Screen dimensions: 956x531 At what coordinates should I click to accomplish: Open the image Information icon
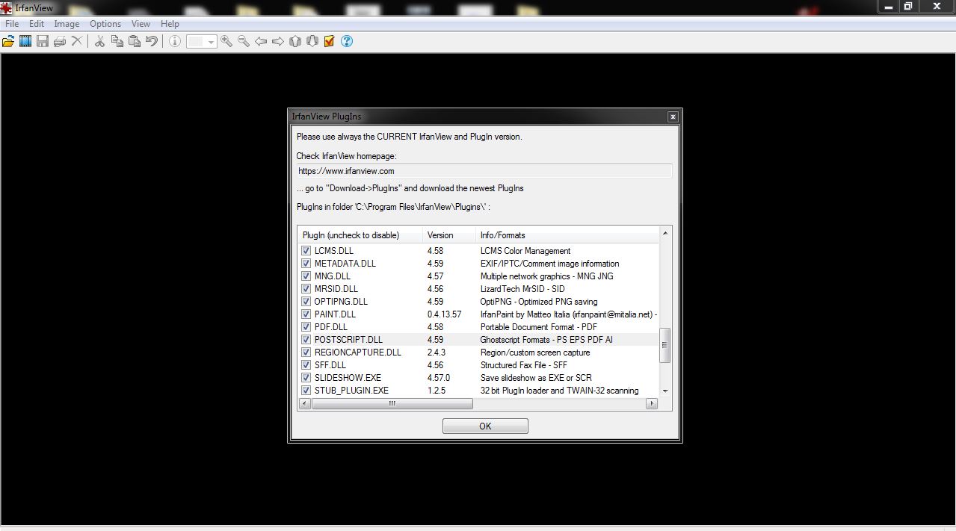174,42
